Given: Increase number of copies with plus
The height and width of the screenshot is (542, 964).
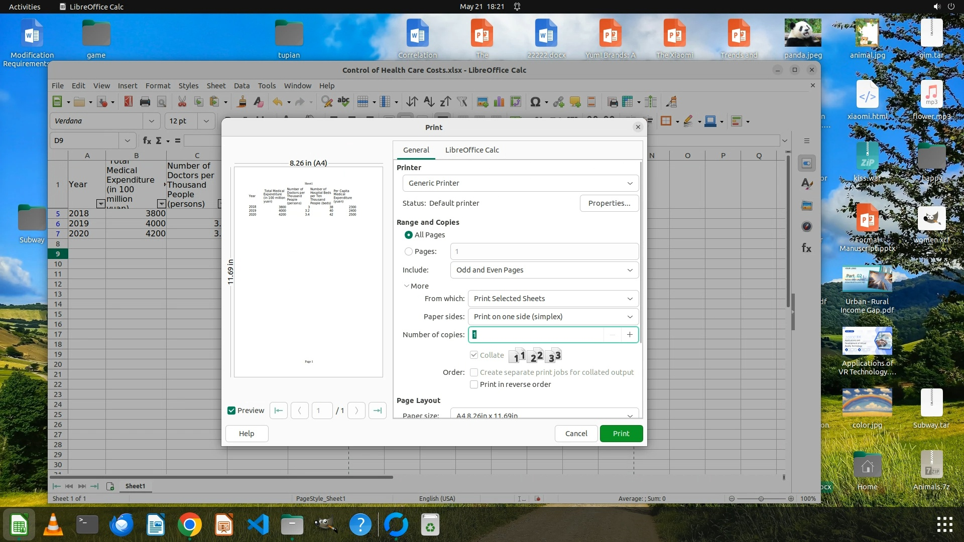Looking at the screenshot, I should tap(630, 335).
